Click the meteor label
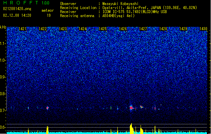 [x=48, y=10]
